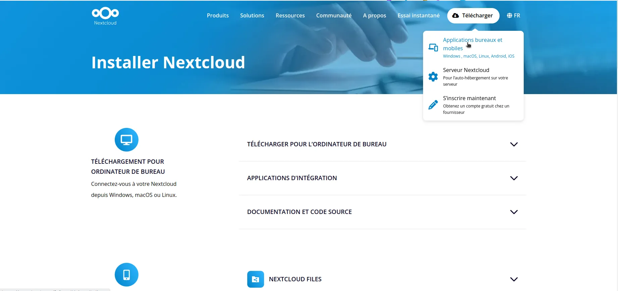
Task: Click the Nextcloud logo
Action: [105, 16]
